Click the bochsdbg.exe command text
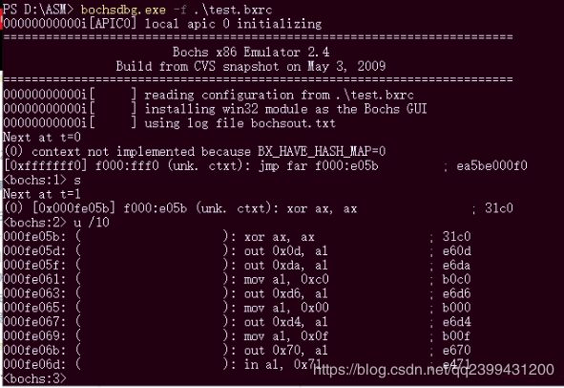Viewport: 564px width, 388px height. point(177,9)
